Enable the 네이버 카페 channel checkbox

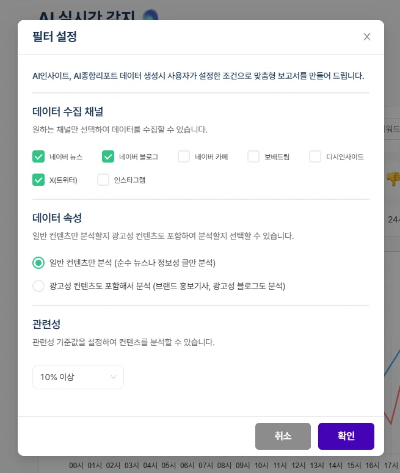[184, 156]
